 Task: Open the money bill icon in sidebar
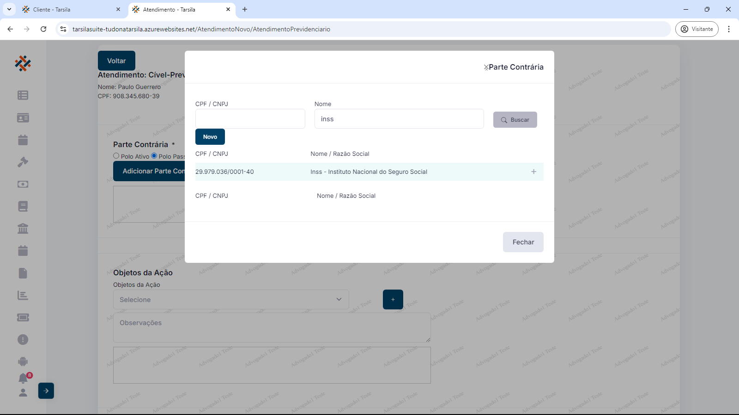click(x=23, y=184)
